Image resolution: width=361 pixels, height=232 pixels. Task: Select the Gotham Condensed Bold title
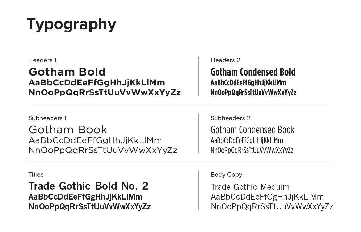coord(253,72)
